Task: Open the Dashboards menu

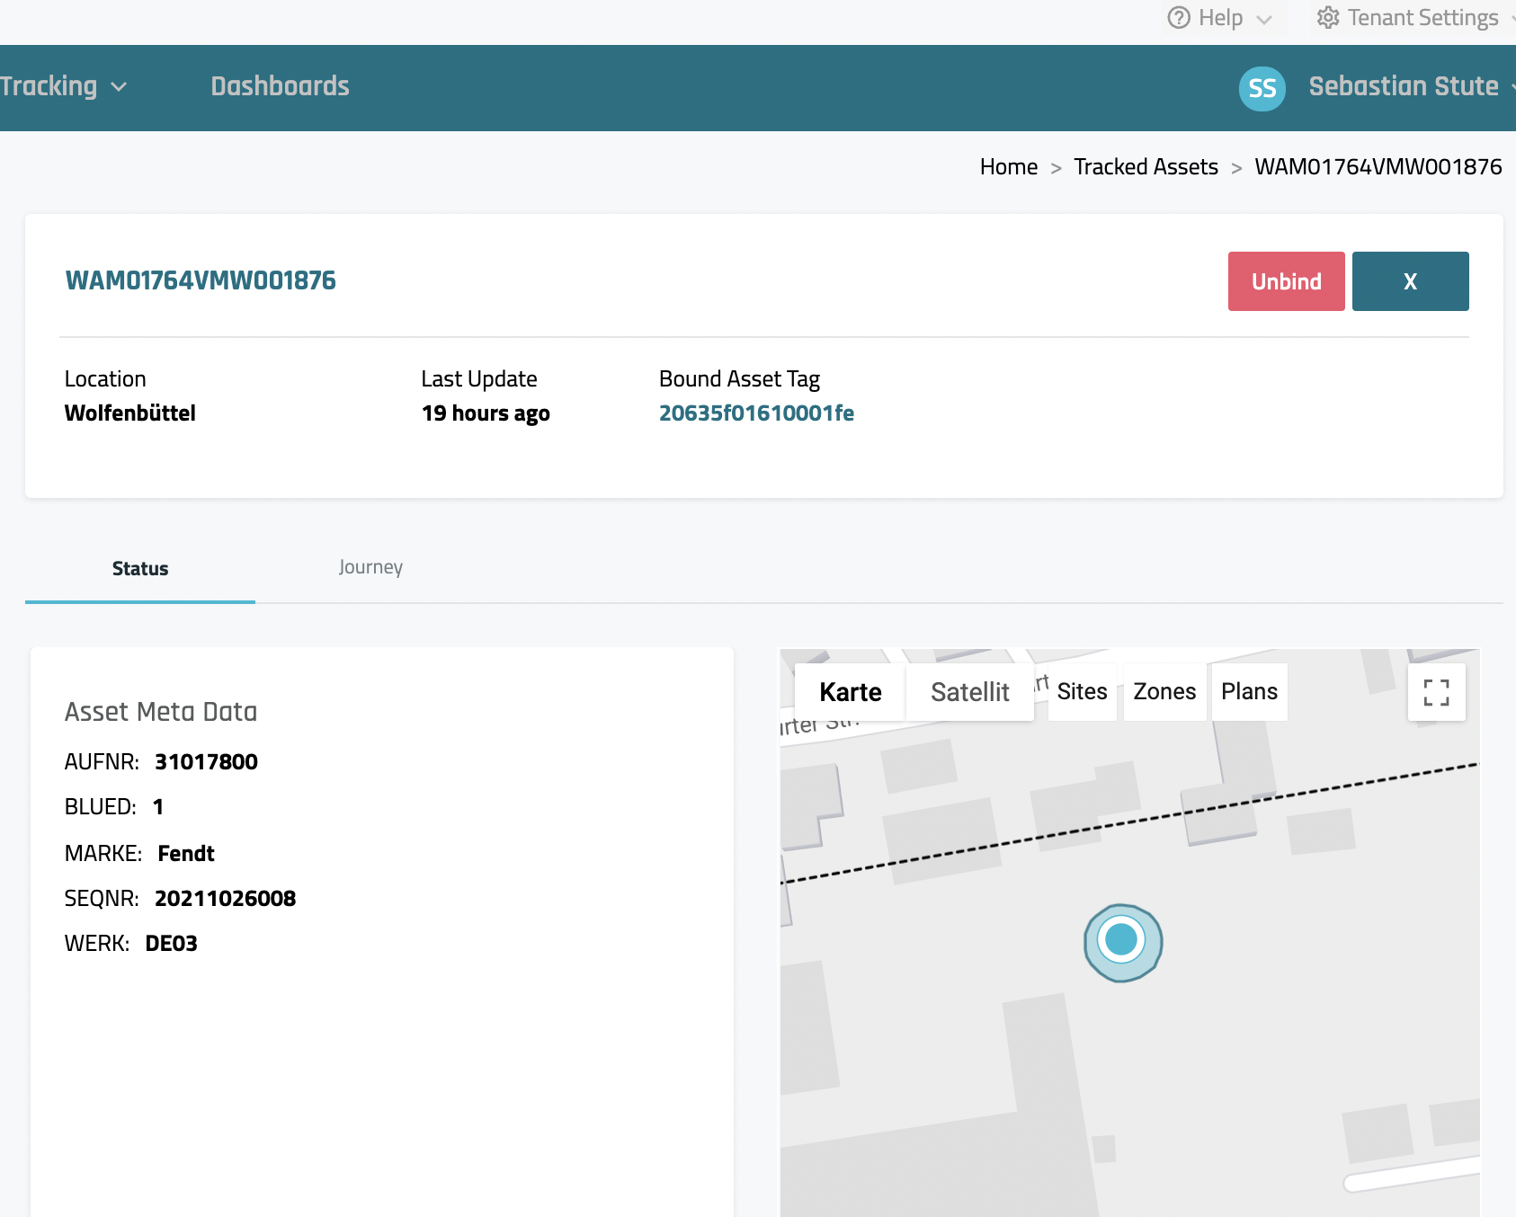Action: pos(280,86)
